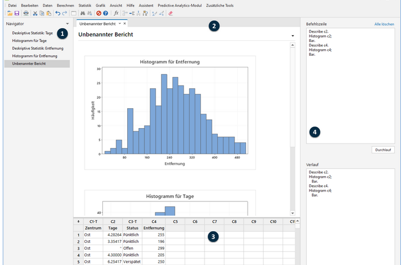Click the open file folder icon
The width and height of the screenshot is (408, 265).
[x=10, y=13]
